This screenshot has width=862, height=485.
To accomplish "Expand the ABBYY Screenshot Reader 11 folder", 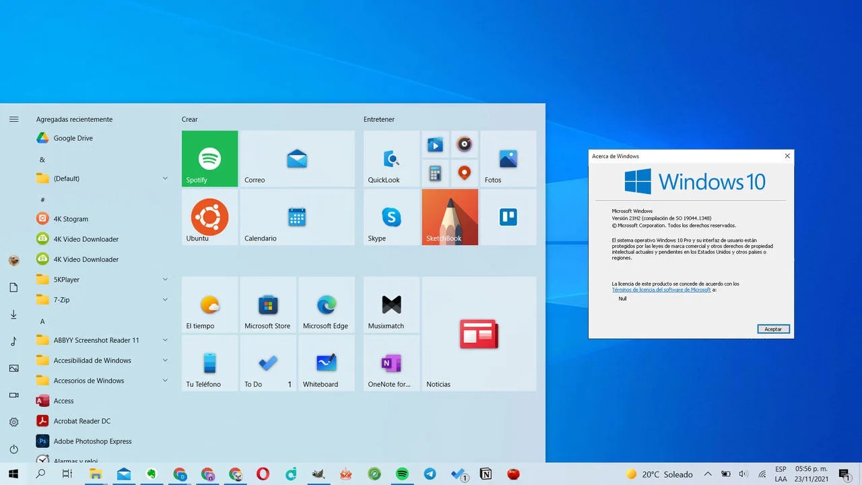I will coord(102,340).
